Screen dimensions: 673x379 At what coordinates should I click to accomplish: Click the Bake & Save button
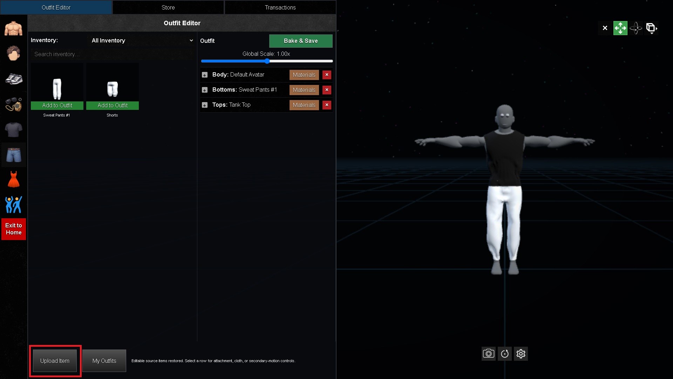[x=301, y=41]
